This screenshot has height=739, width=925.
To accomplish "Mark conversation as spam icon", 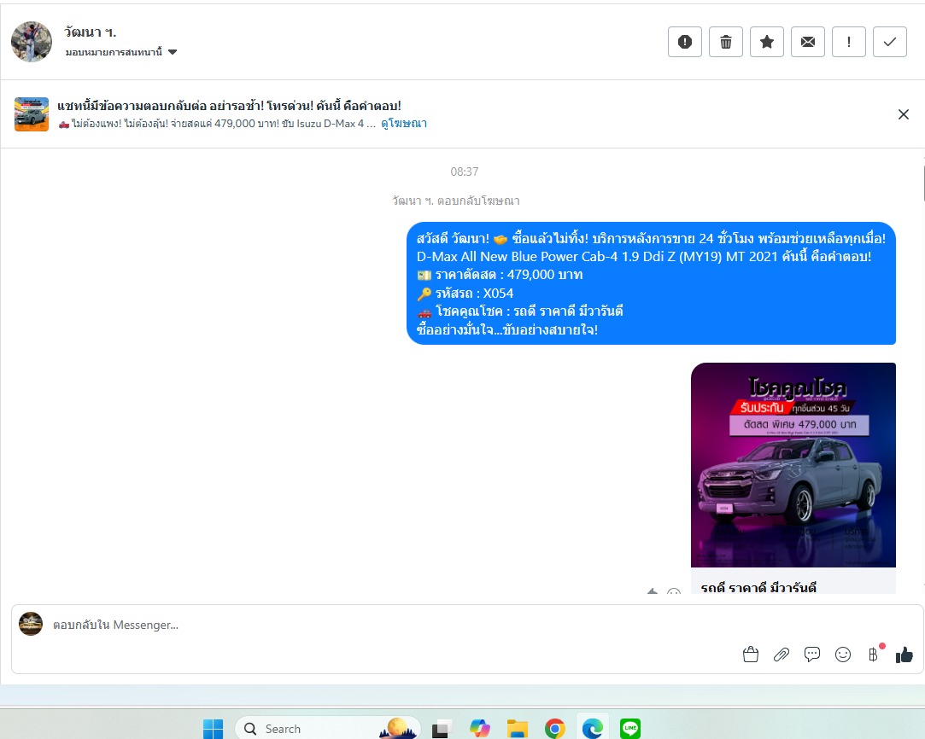I will [x=684, y=42].
